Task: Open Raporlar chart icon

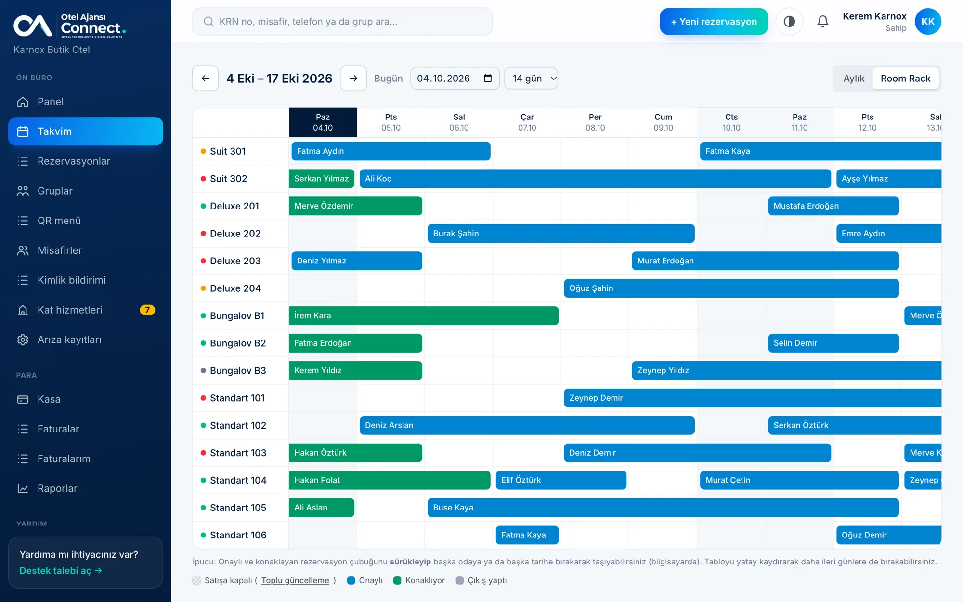Action: (23, 489)
